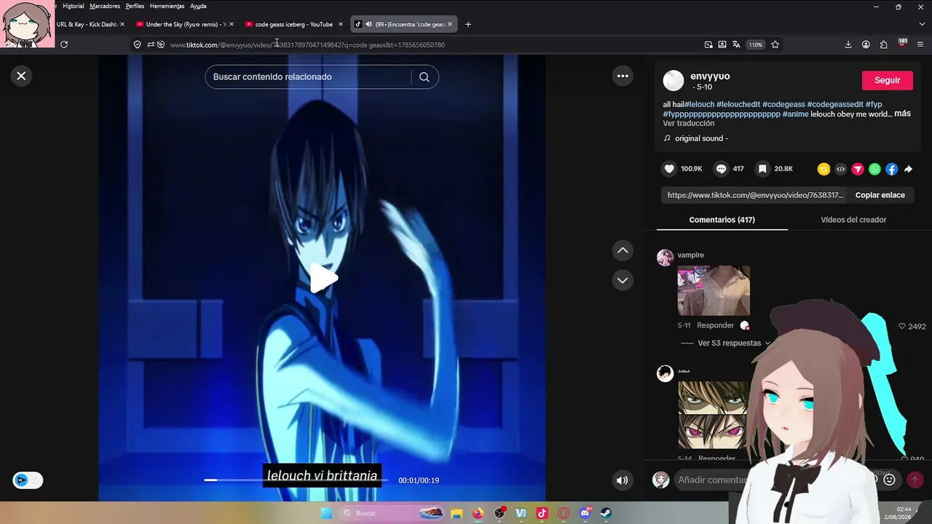Go to the next video

(623, 280)
